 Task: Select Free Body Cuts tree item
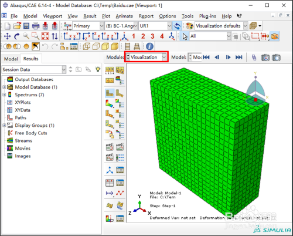click(31, 133)
